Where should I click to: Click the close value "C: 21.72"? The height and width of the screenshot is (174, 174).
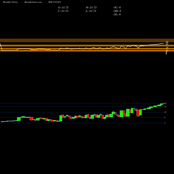click(63, 11)
